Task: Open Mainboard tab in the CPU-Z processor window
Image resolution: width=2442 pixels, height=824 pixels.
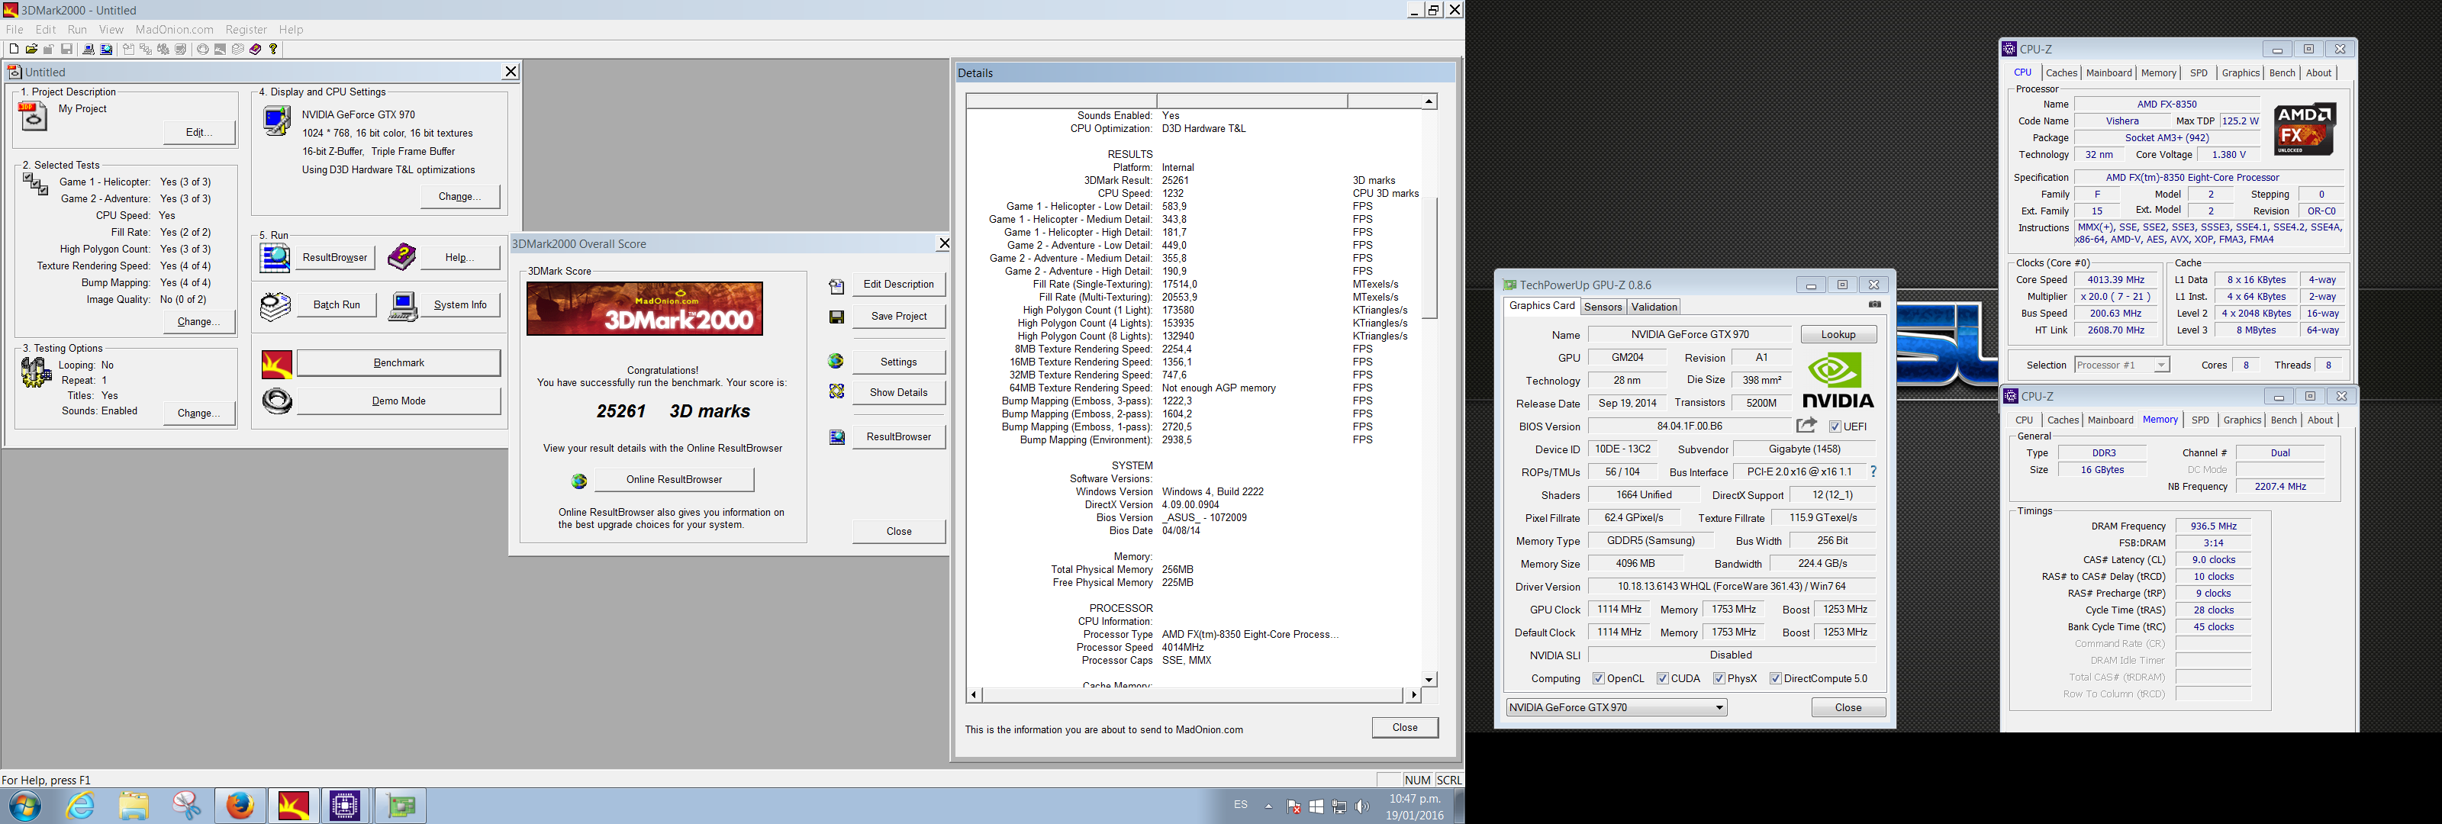Action: pyautogui.click(x=2109, y=73)
